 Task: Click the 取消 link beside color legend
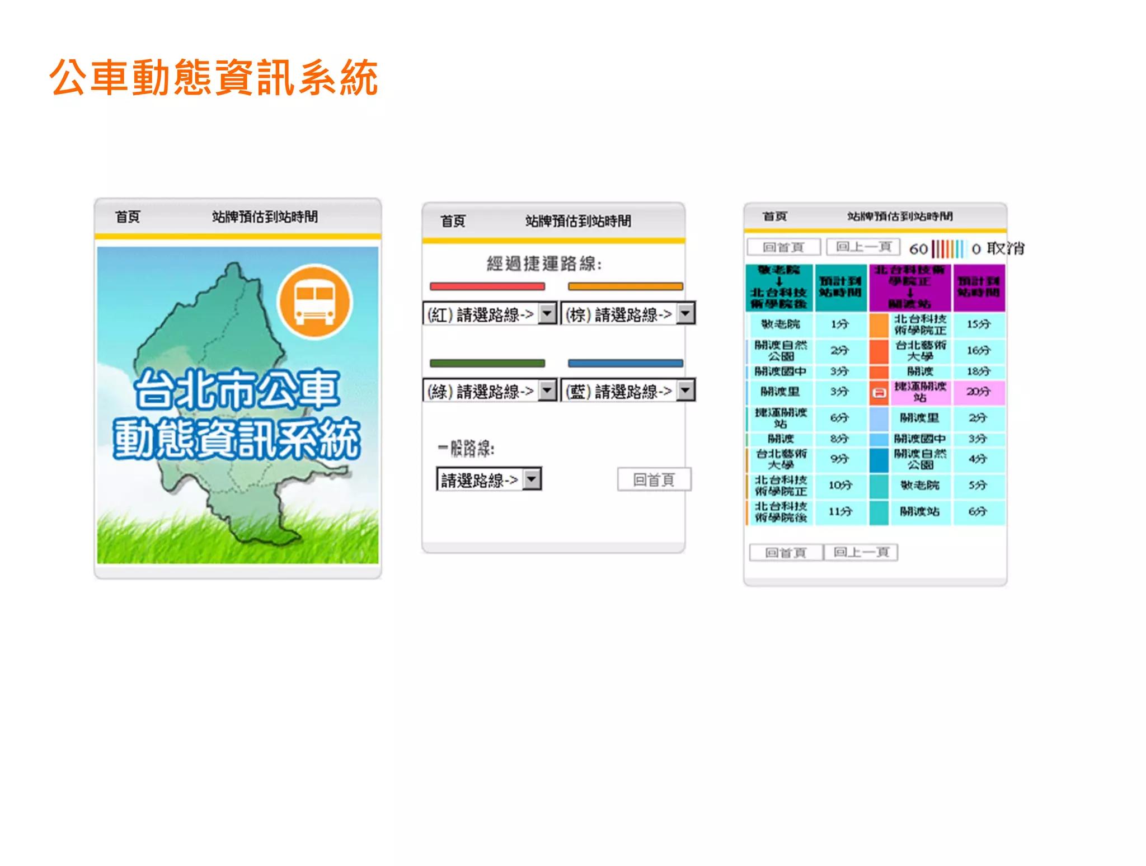[x=1005, y=248]
